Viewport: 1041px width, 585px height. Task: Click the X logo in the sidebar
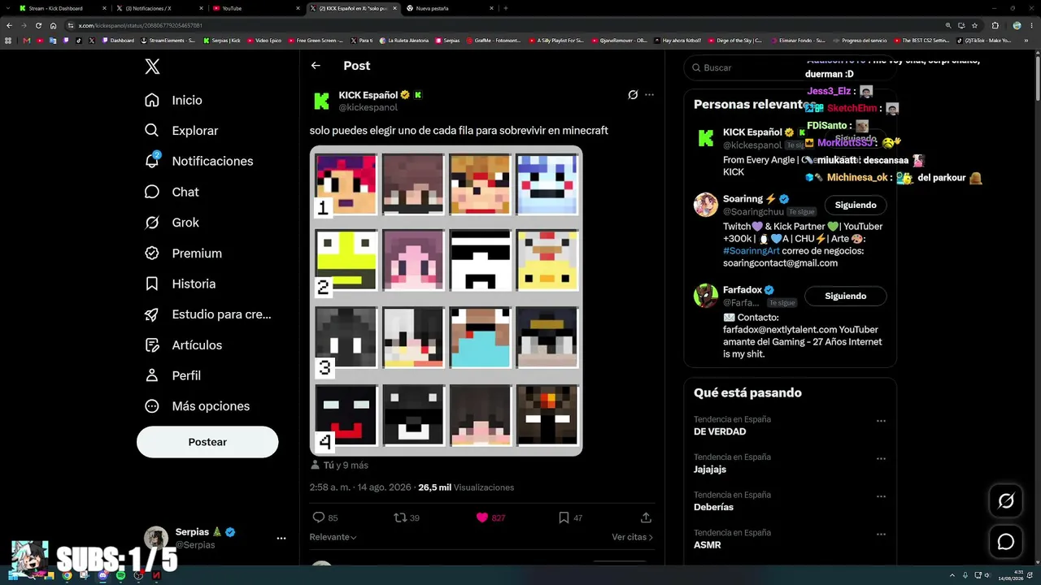152,67
